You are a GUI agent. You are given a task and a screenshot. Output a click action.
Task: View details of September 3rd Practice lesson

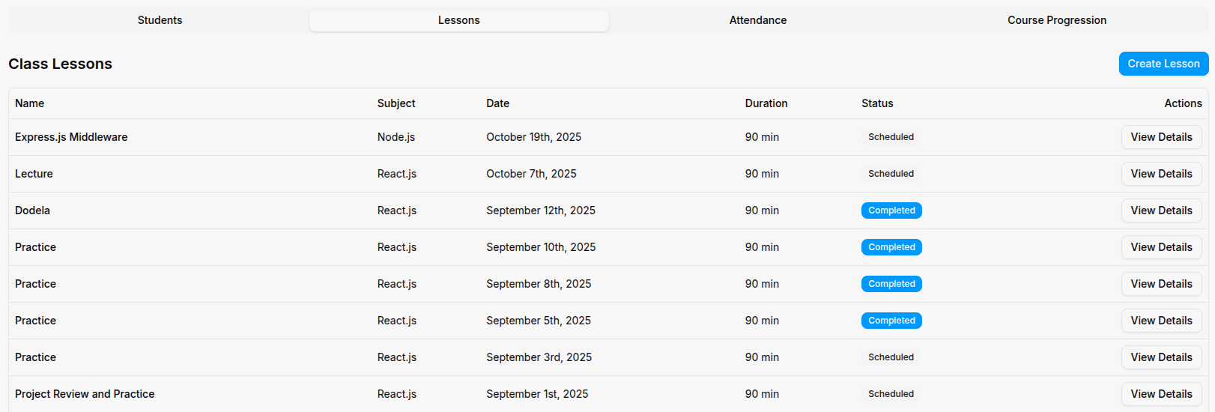tap(1160, 357)
